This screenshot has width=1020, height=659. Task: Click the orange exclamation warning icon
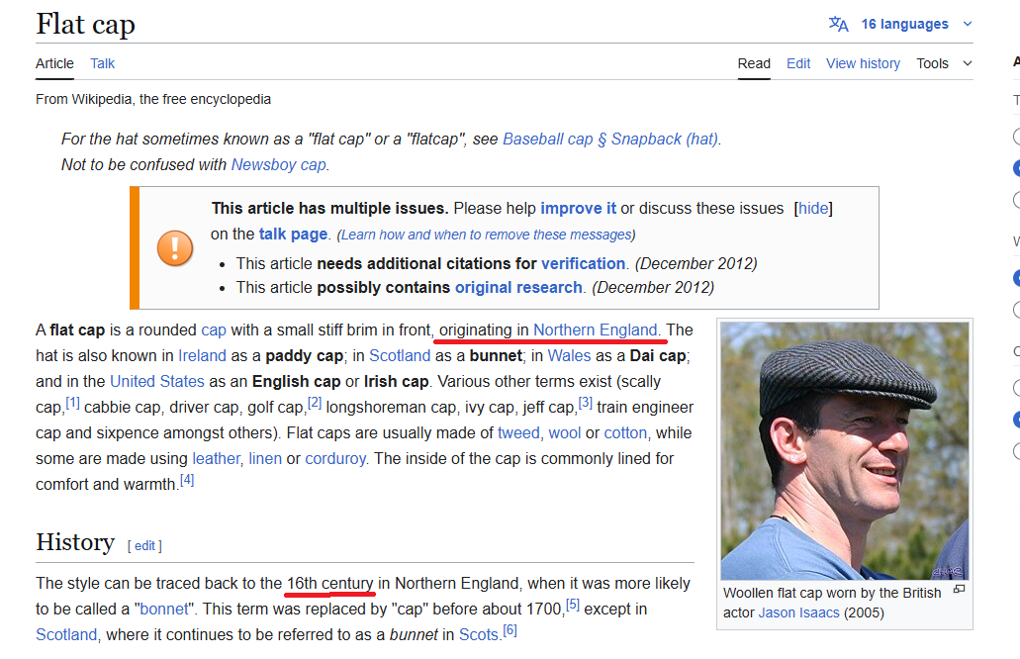point(175,247)
